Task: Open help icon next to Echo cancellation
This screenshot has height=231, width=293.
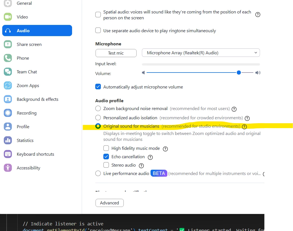Action: pyautogui.click(x=150, y=157)
